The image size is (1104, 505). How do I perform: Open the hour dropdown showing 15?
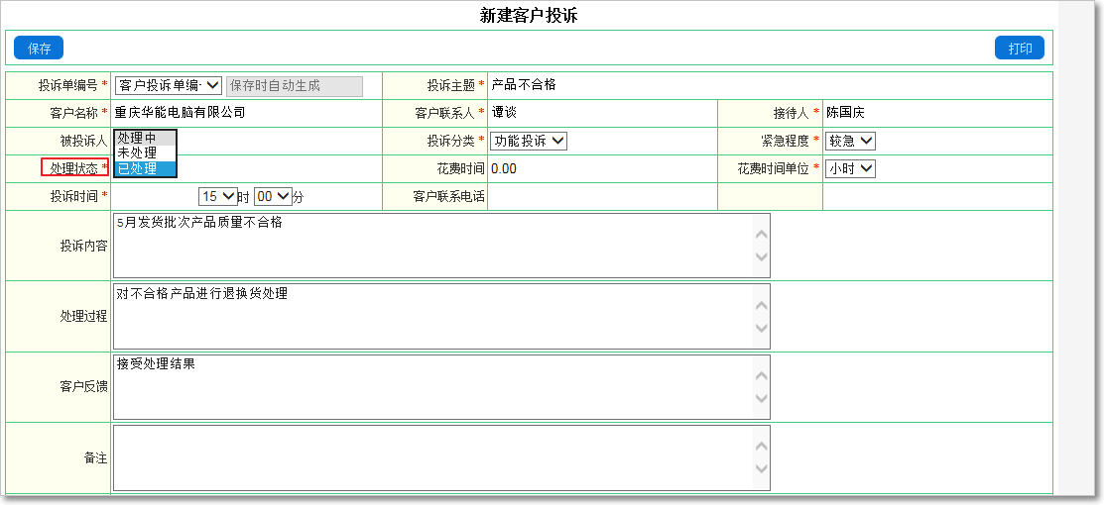click(x=217, y=196)
